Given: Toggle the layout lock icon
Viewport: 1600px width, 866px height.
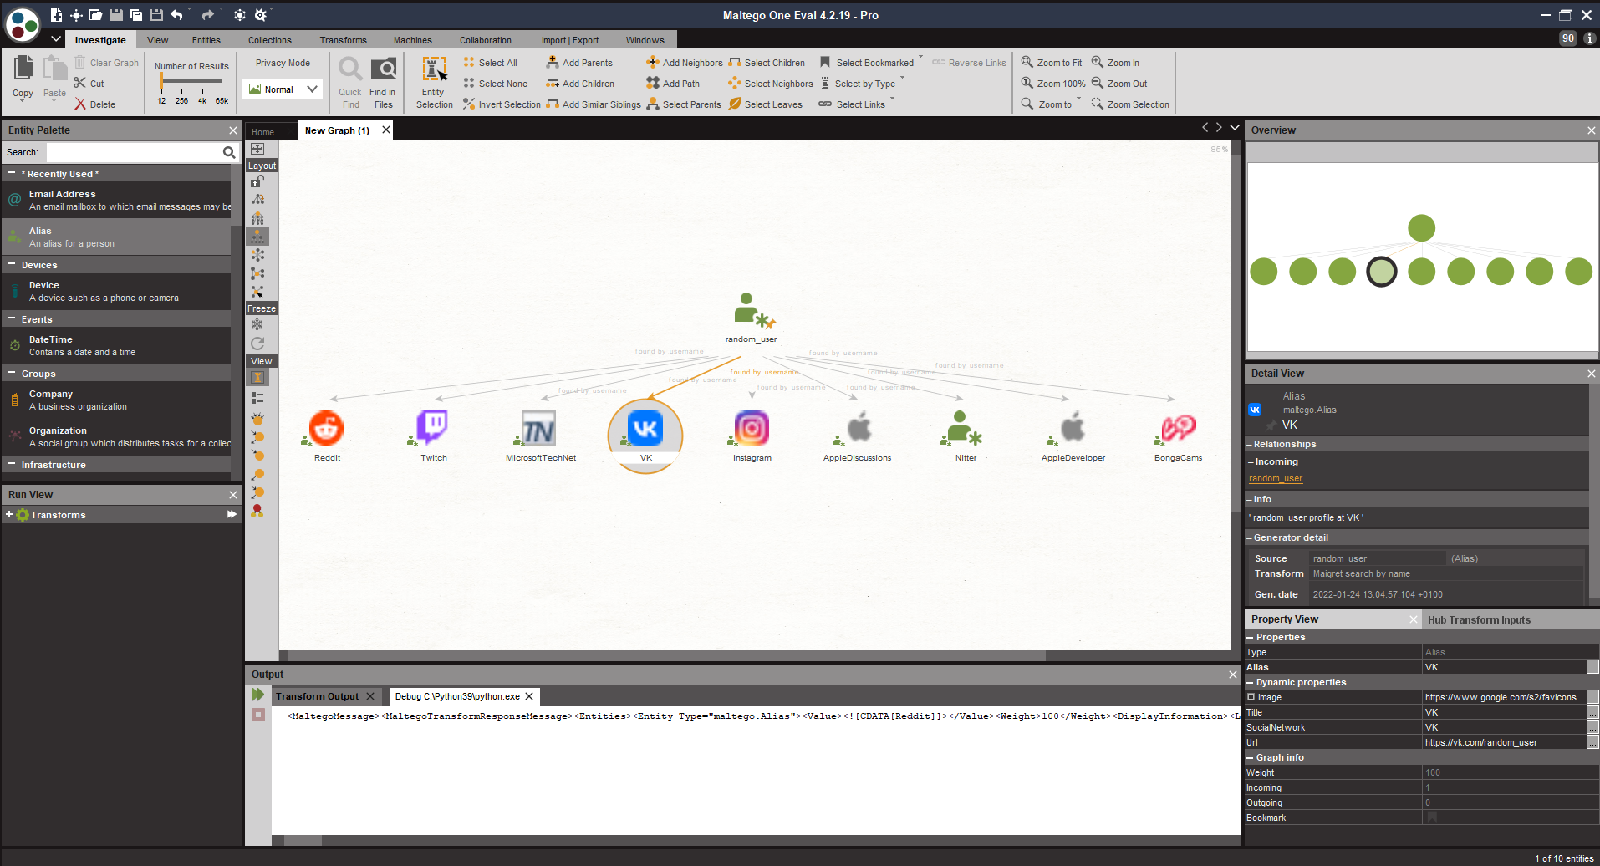Looking at the screenshot, I should 257,181.
